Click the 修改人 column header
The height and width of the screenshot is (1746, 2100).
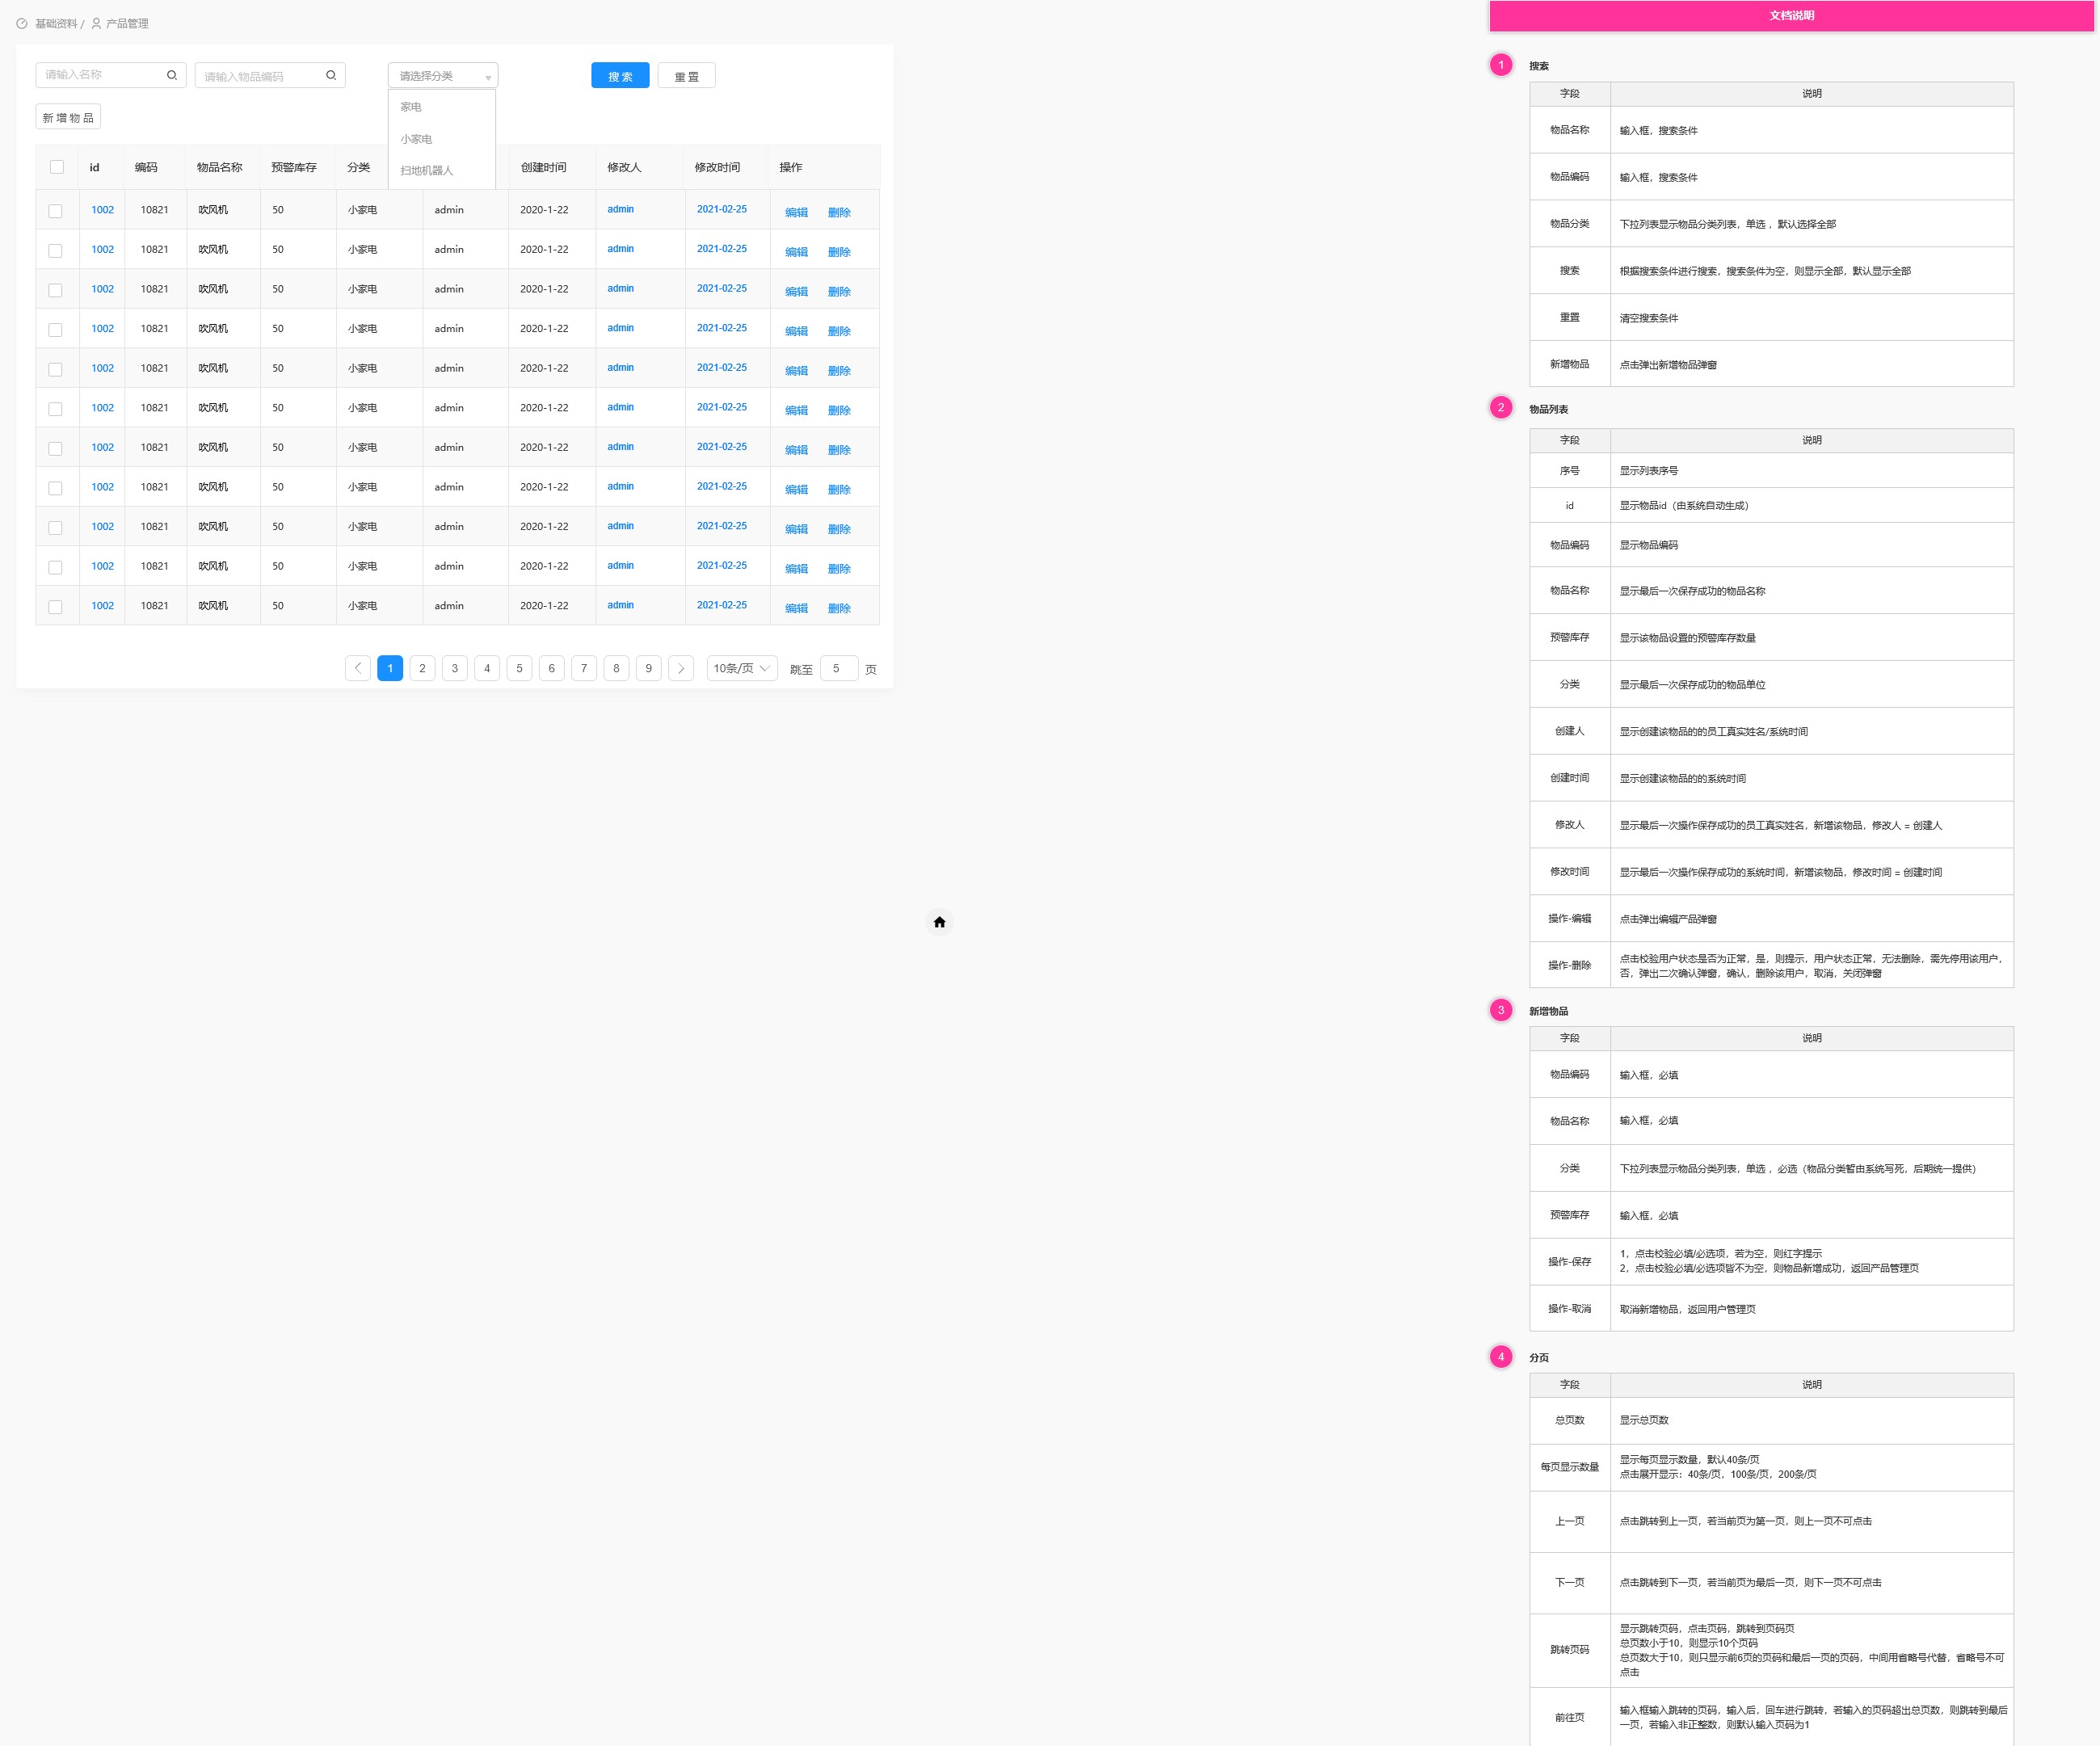pos(624,167)
